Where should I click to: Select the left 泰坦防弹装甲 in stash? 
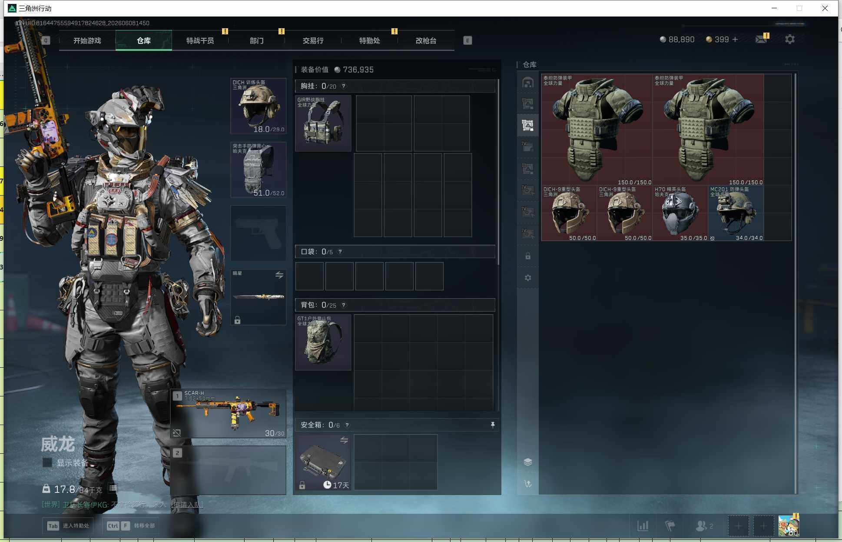pos(597,130)
